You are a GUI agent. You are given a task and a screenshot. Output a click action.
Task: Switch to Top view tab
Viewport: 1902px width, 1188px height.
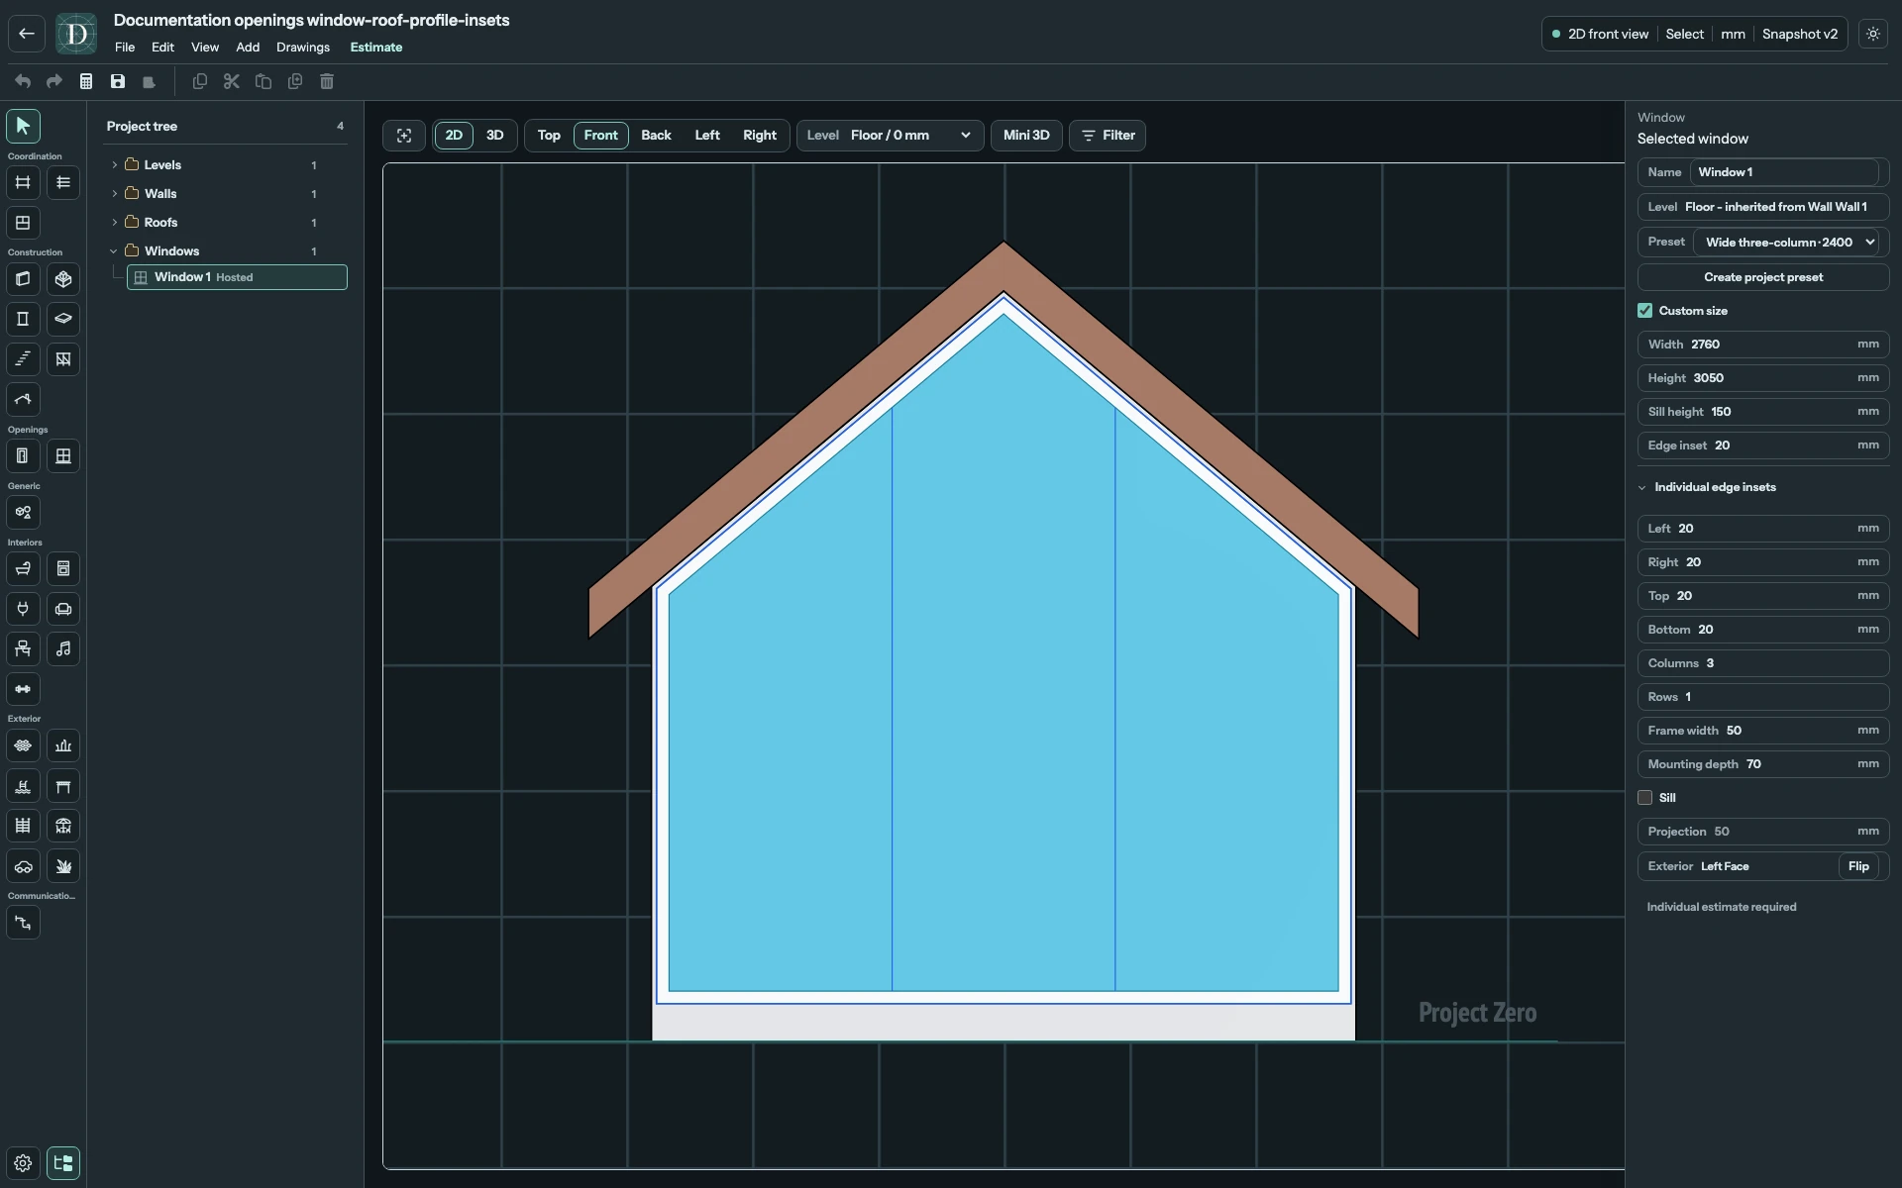pos(549,136)
